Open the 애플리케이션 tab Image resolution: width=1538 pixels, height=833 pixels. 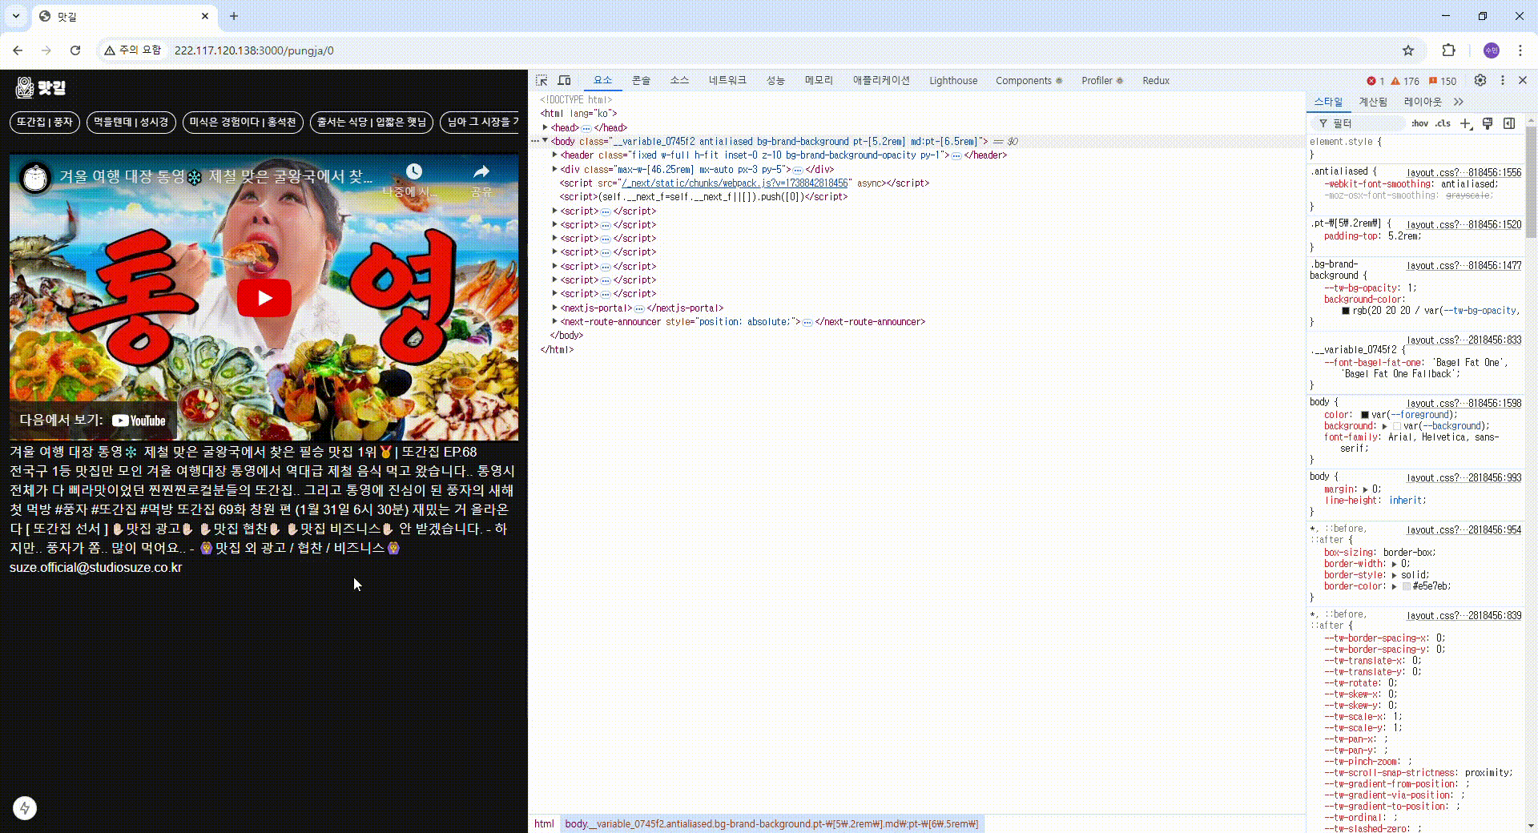881,81
